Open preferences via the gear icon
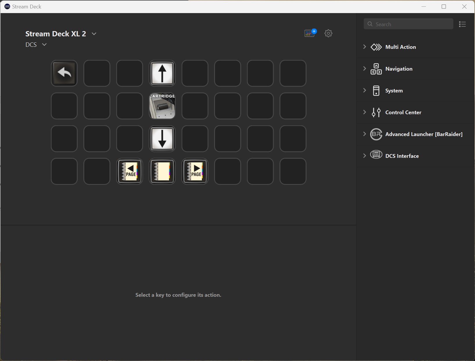 pos(328,33)
